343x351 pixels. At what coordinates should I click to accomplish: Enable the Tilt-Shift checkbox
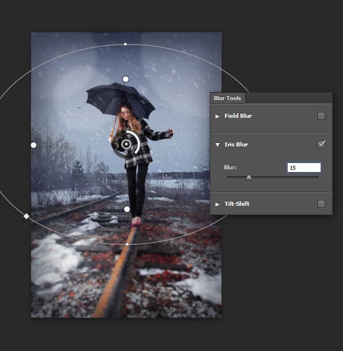pos(321,204)
